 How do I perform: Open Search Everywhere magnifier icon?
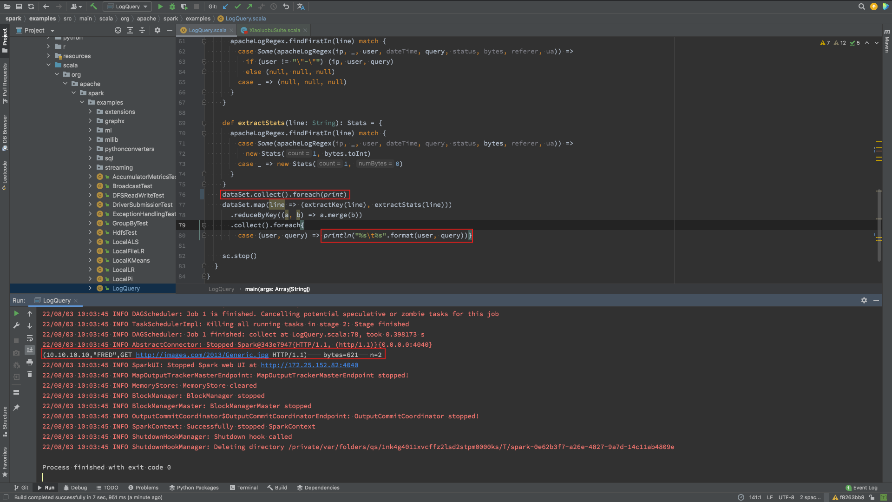pos(862,7)
